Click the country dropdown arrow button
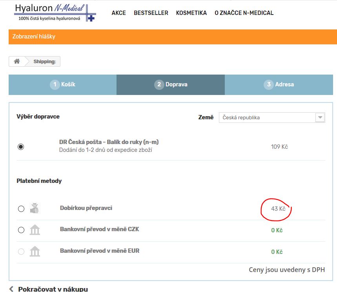This screenshot has width=337, height=292. [320, 117]
